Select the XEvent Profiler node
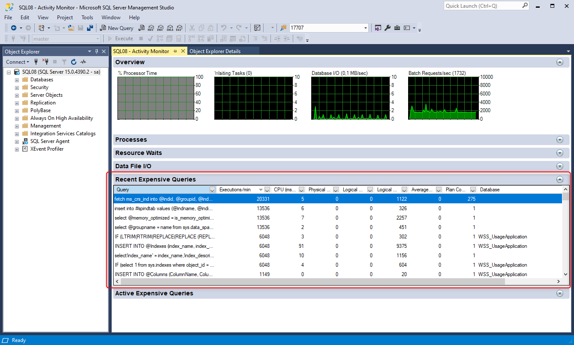Screen dimensions: 574x345 point(47,149)
